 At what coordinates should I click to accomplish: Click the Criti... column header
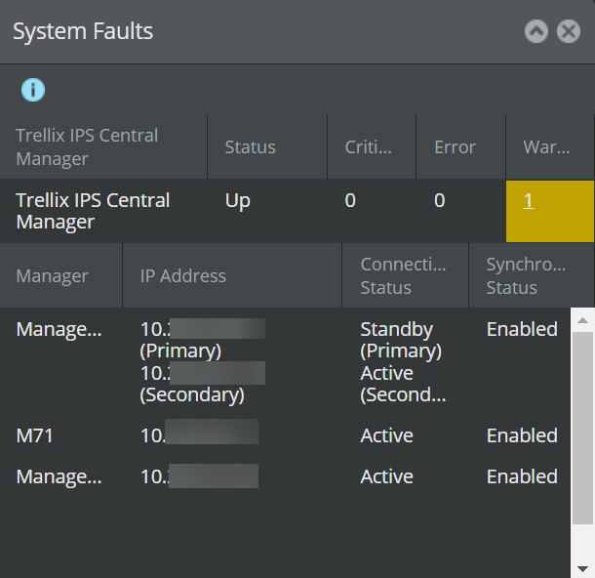(x=372, y=147)
